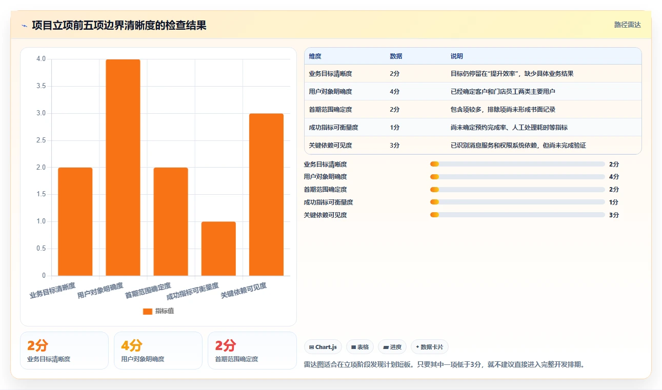The image size is (662, 390).
Task: Click the 1分 value beside progress list
Action: (614, 202)
